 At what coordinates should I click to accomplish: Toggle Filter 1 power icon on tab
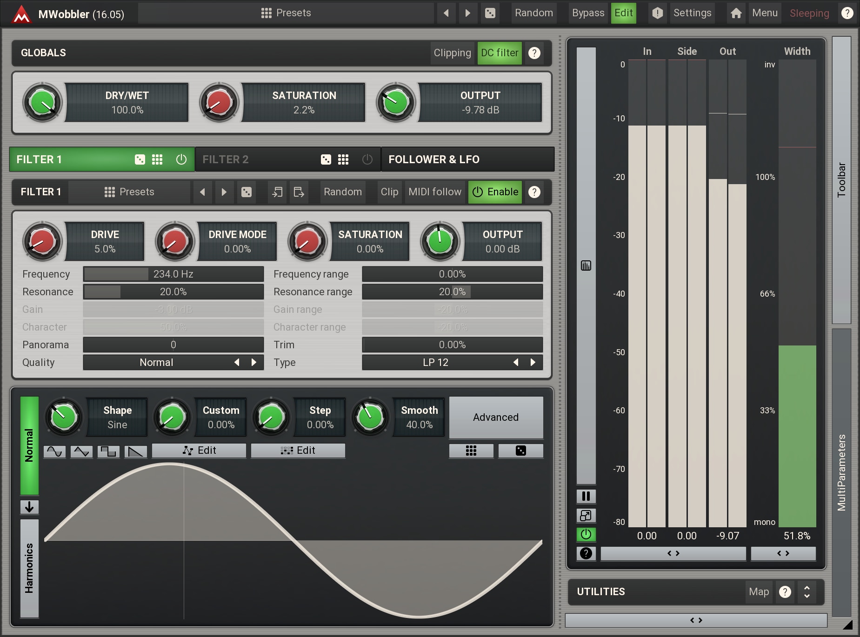[181, 159]
